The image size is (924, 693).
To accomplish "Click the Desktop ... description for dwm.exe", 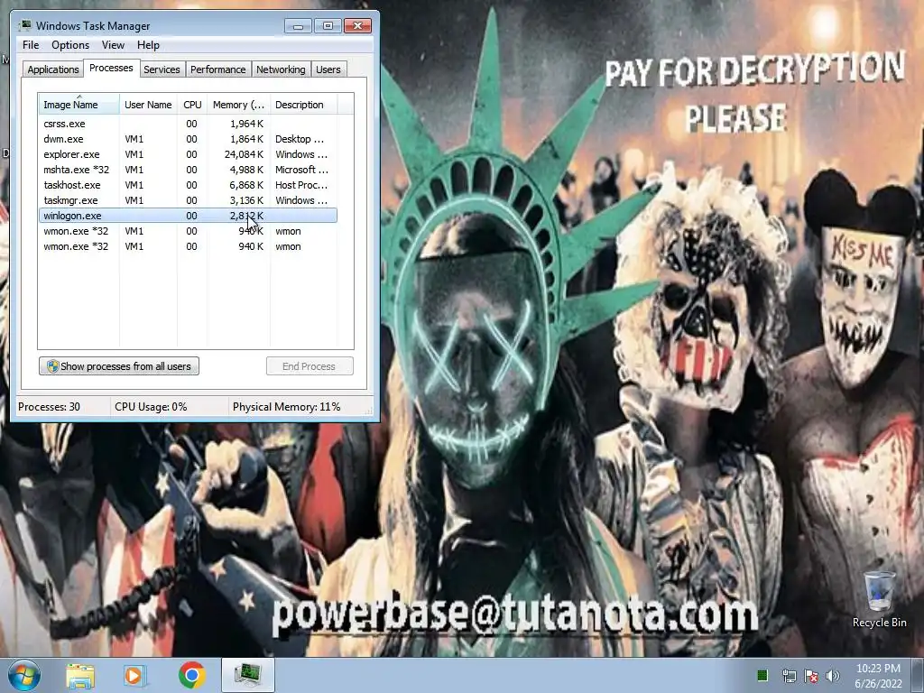I will click(300, 139).
